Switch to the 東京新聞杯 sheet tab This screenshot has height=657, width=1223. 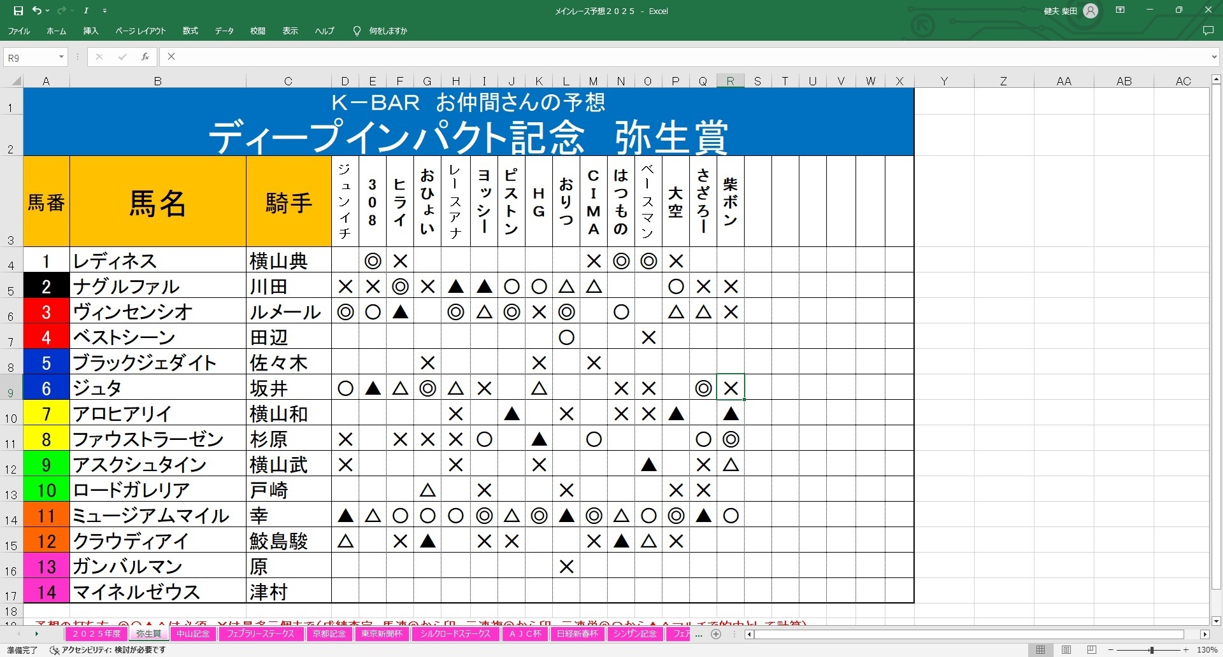pos(382,634)
